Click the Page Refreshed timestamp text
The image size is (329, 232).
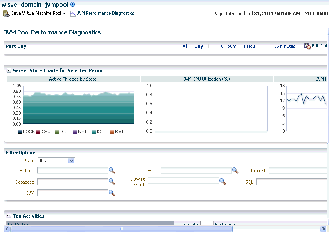tap(271, 14)
